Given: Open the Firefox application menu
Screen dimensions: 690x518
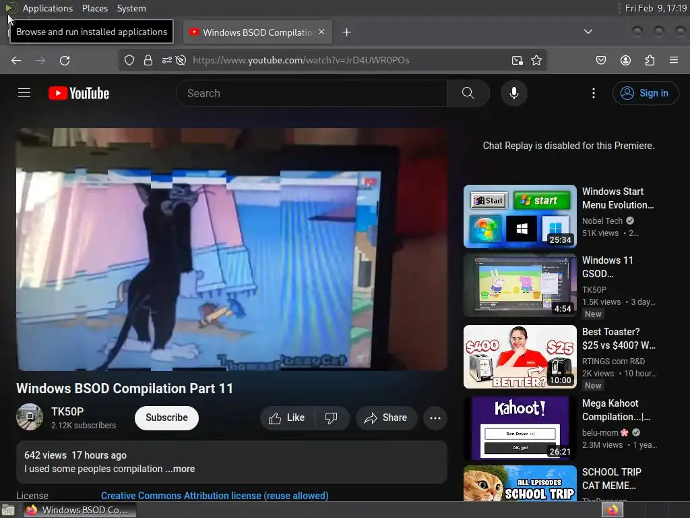Looking at the screenshot, I should (674, 60).
